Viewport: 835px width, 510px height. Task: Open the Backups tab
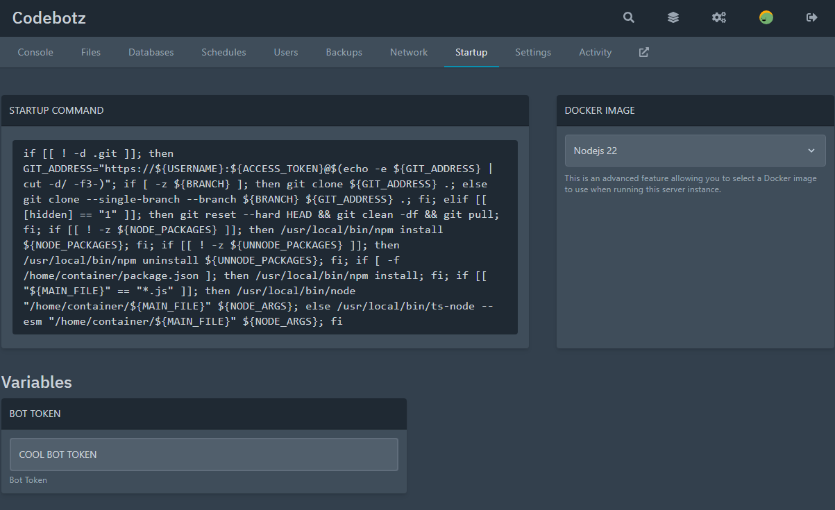(344, 52)
